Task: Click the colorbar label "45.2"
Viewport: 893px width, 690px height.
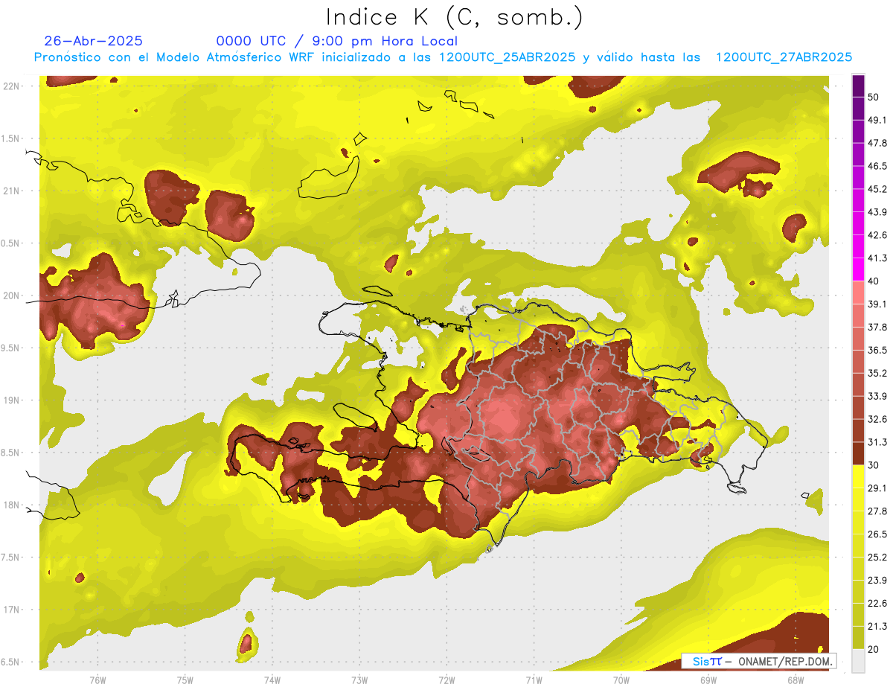Action: click(x=877, y=189)
